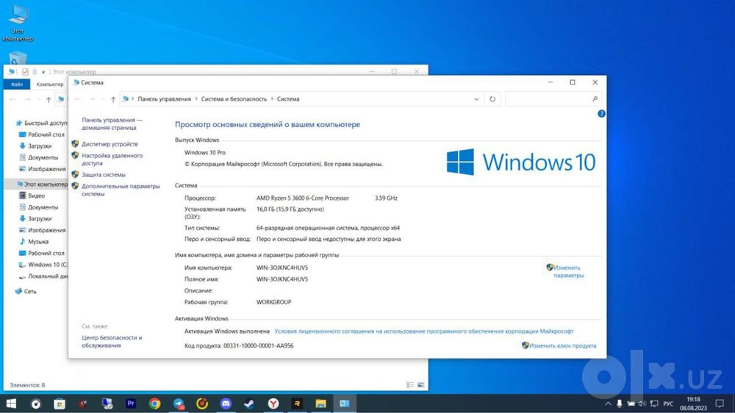Show hidden system tray icons
This screenshot has width=735, height=413.
pyautogui.click(x=608, y=403)
